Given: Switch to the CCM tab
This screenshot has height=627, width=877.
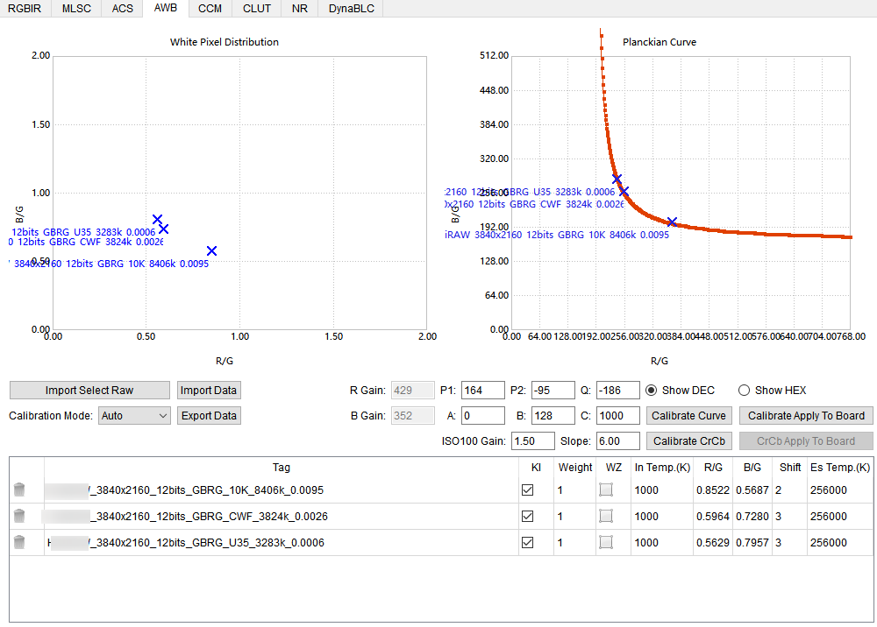Looking at the screenshot, I should coord(210,9).
